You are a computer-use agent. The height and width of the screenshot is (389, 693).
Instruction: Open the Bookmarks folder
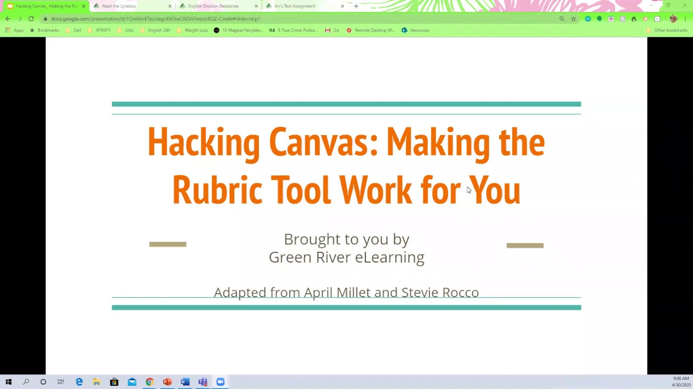(x=44, y=30)
